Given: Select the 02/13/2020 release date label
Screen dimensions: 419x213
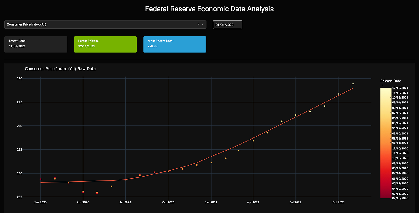Looking at the screenshot, I should pos(400,198).
